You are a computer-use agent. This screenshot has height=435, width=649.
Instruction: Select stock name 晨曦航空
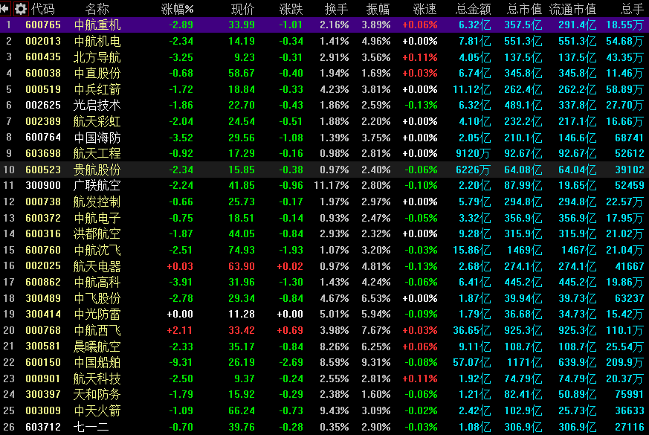[x=97, y=347]
